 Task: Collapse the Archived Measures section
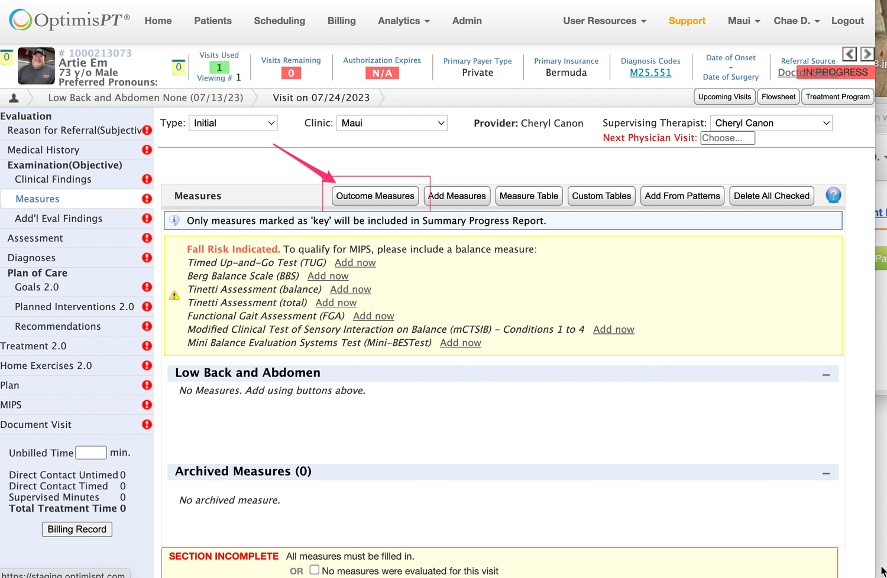(x=826, y=473)
